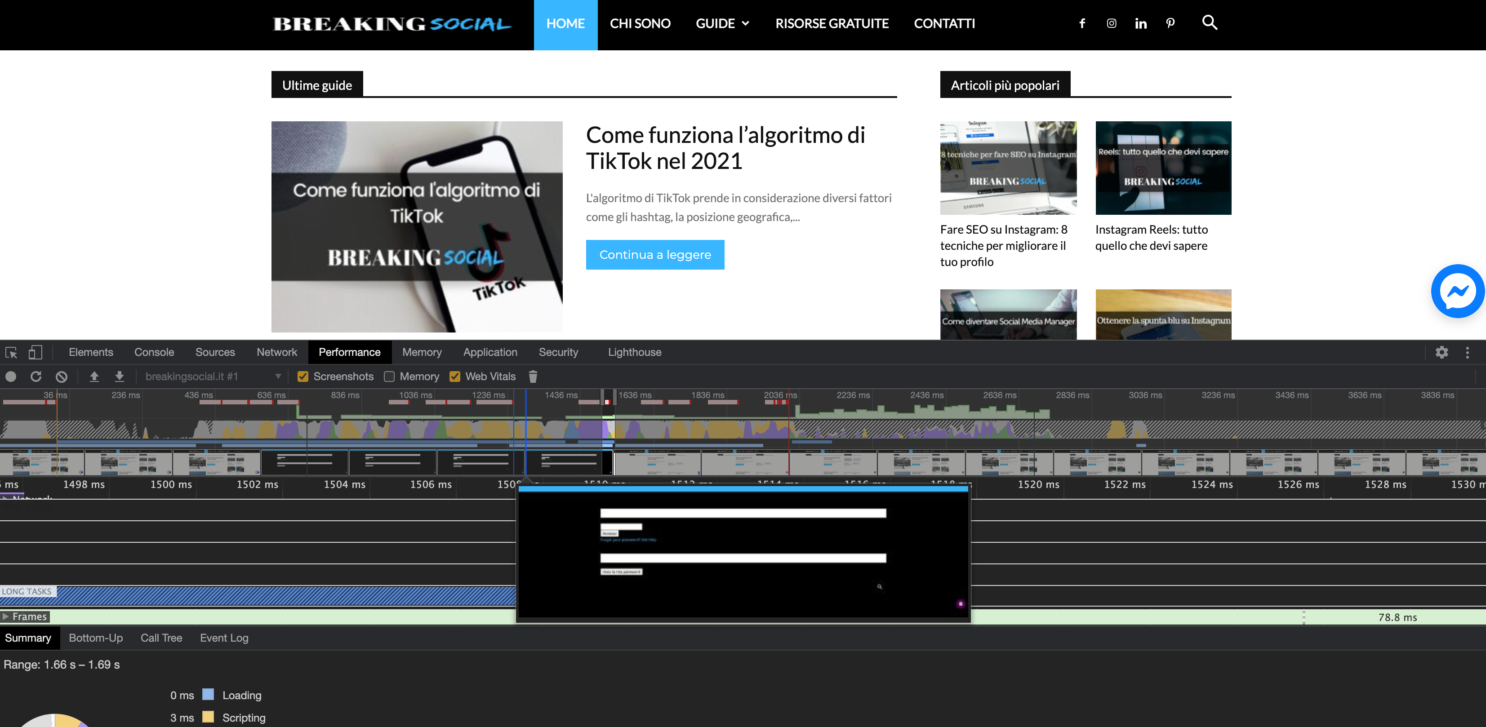1486x727 pixels.
Task: Click the LinkedIn icon in site header
Action: coord(1140,24)
